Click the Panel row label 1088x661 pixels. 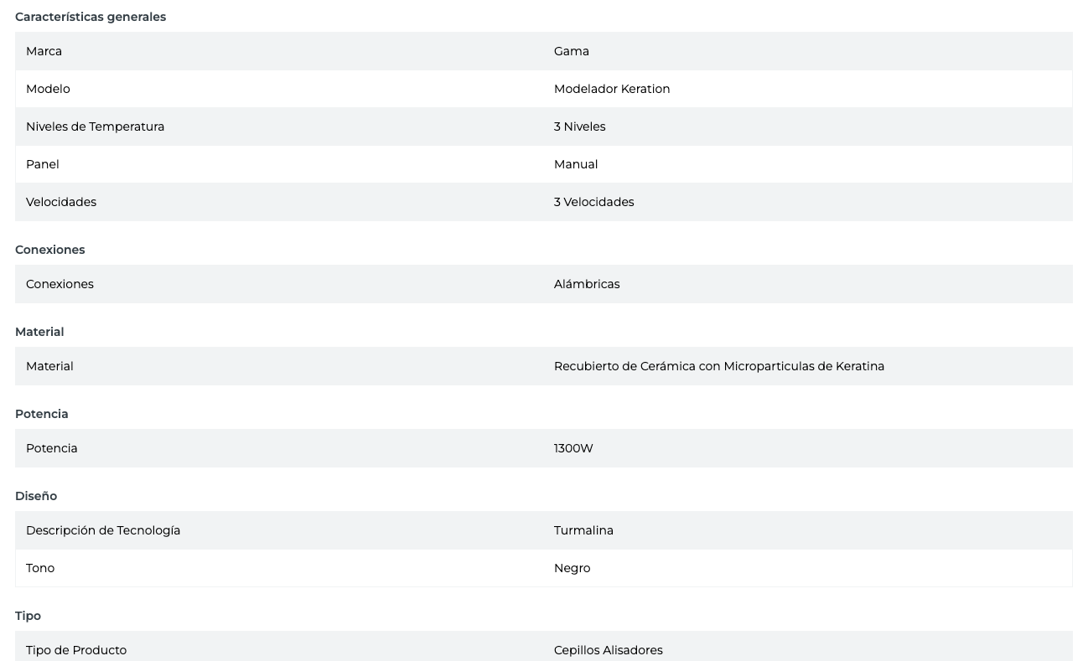43,164
